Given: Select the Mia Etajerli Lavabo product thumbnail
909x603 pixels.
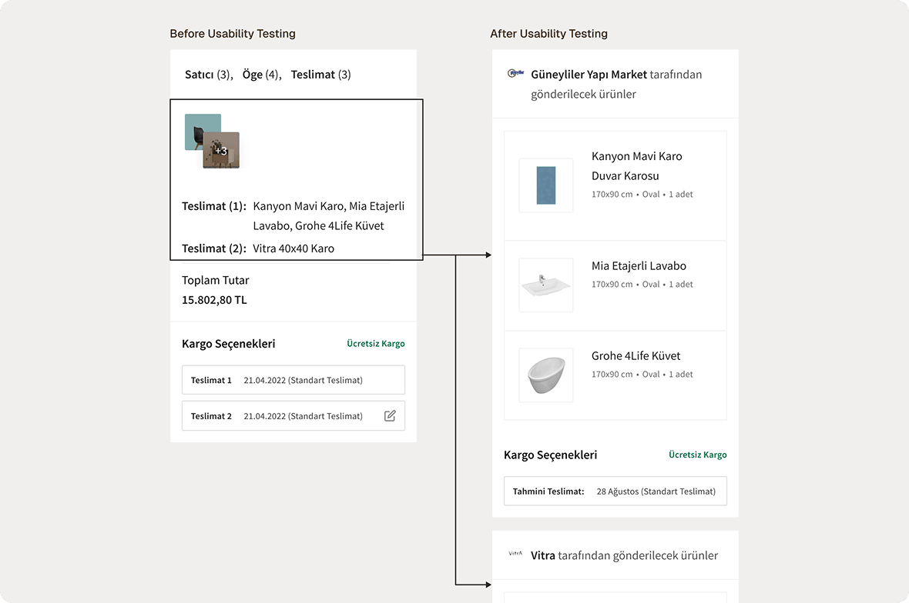Looking at the screenshot, I should (545, 285).
